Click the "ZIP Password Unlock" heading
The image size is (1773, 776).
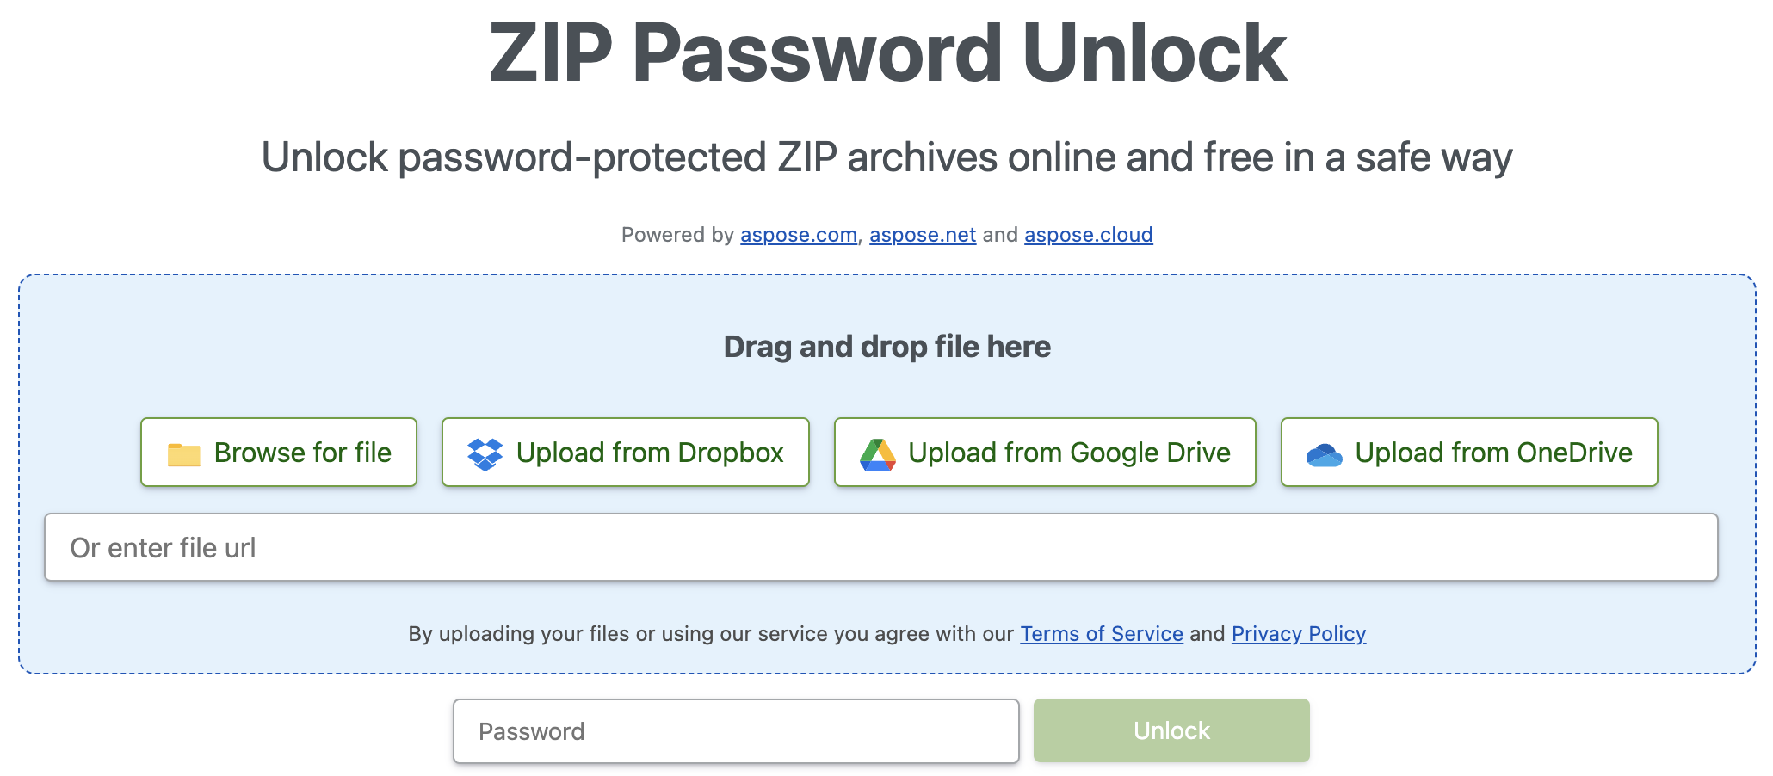pyautogui.click(x=886, y=53)
